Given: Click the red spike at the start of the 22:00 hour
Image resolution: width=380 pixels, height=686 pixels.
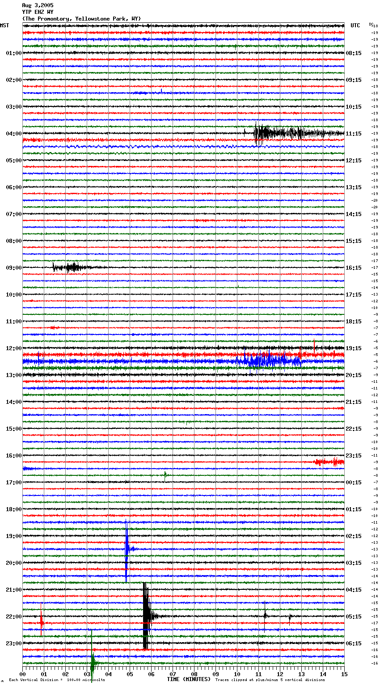Looking at the screenshot, I should coord(42,621).
